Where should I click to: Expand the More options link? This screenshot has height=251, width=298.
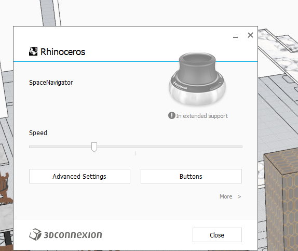coord(231,196)
